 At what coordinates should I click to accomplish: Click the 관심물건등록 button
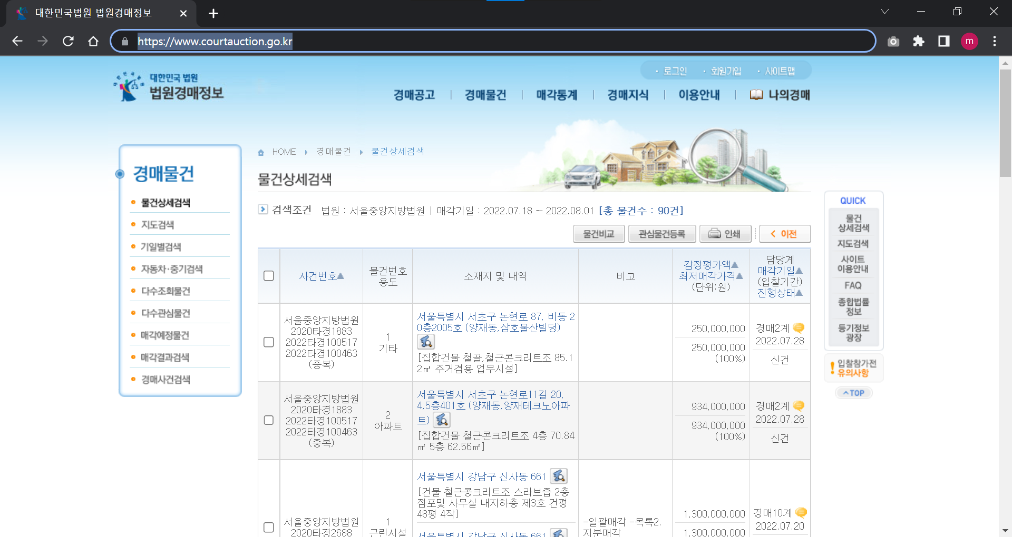662,234
